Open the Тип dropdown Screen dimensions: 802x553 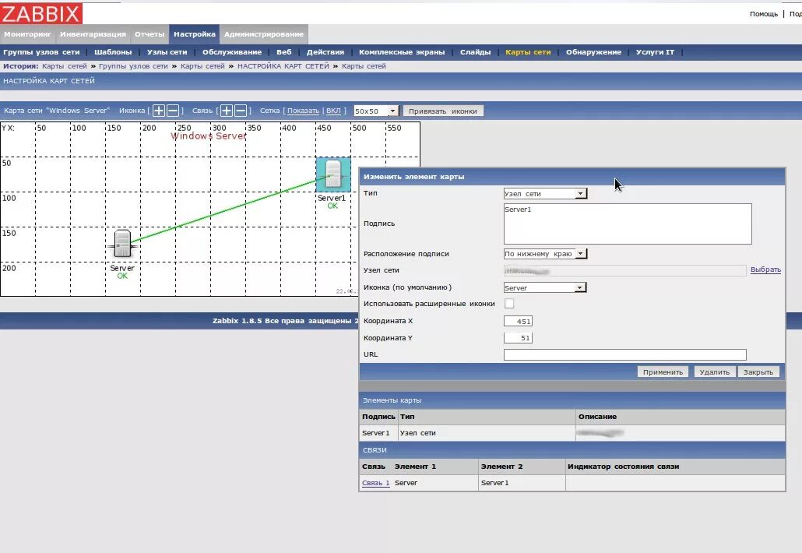coord(545,193)
